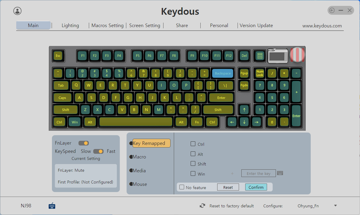Select the striped rotary knob
The image size is (360, 215).
click(297, 54)
